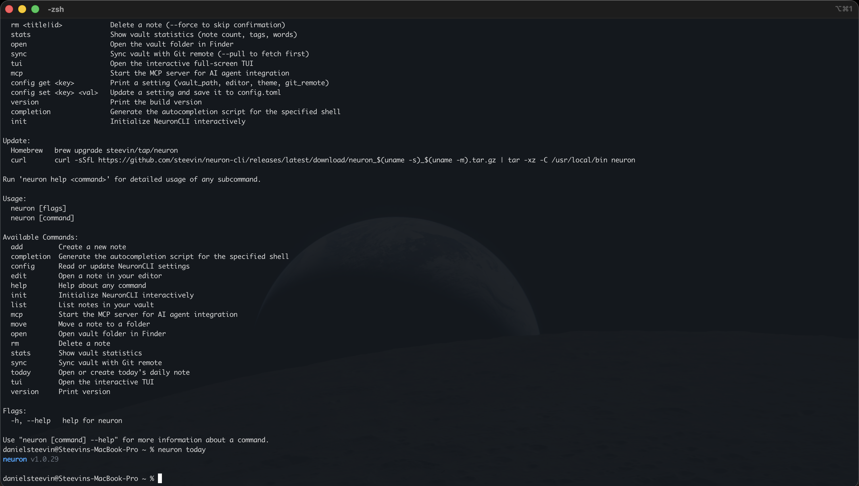Click 'Delete a note (--force to skip confirmation)' description
859x486 pixels.
pyautogui.click(x=198, y=25)
